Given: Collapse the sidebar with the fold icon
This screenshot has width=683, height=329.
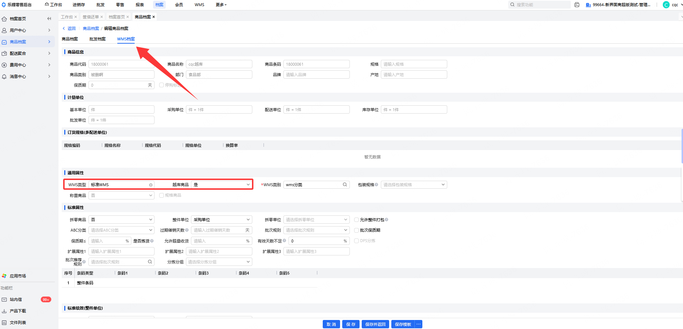Looking at the screenshot, I should tap(49, 19).
